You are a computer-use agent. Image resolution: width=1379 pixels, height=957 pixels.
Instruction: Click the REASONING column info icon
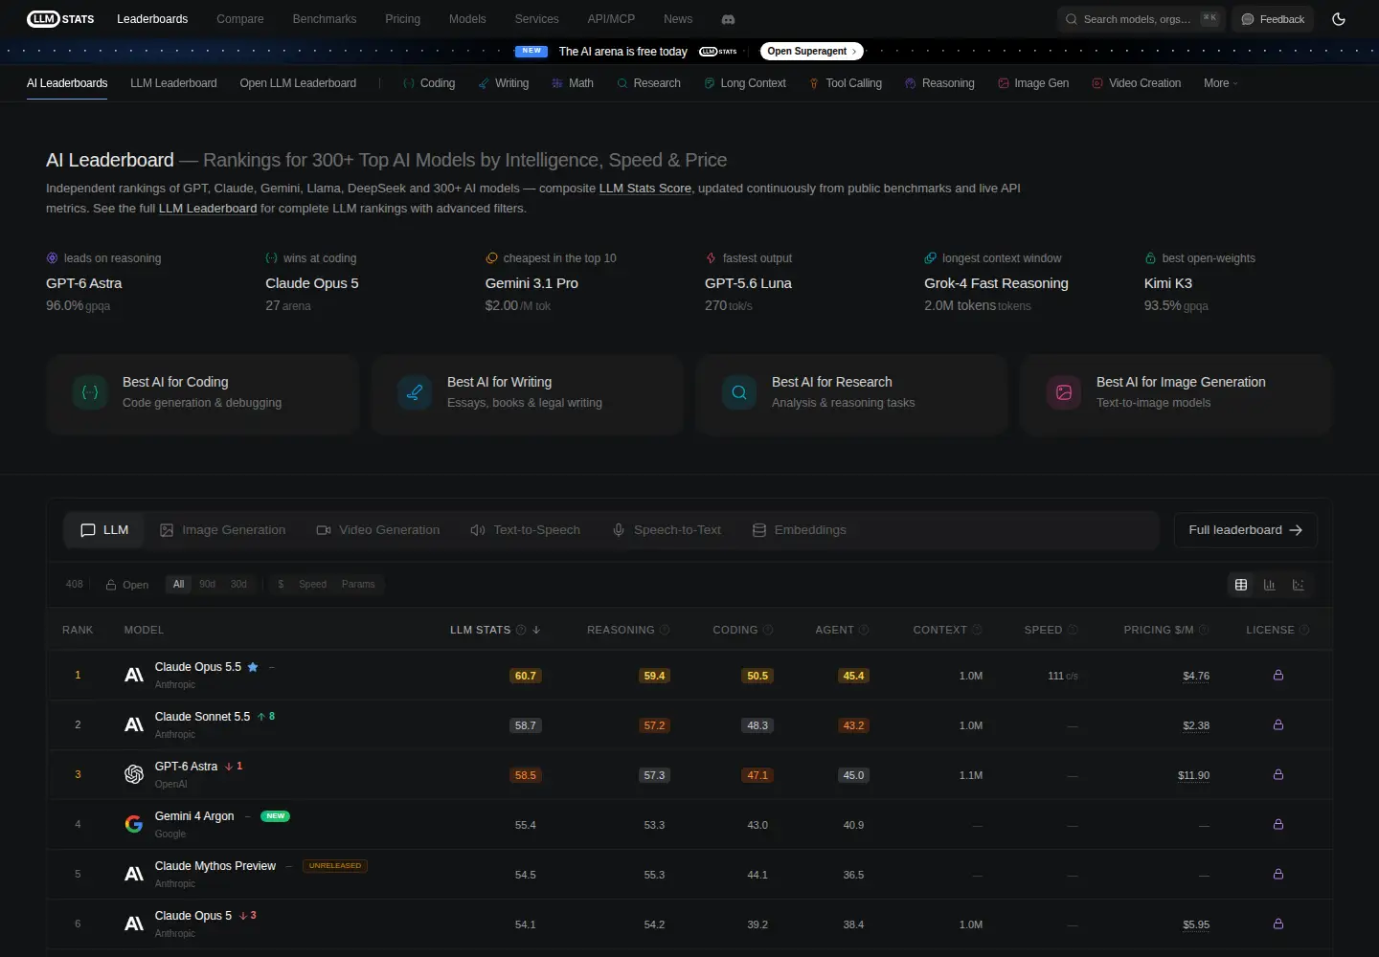coord(665,630)
